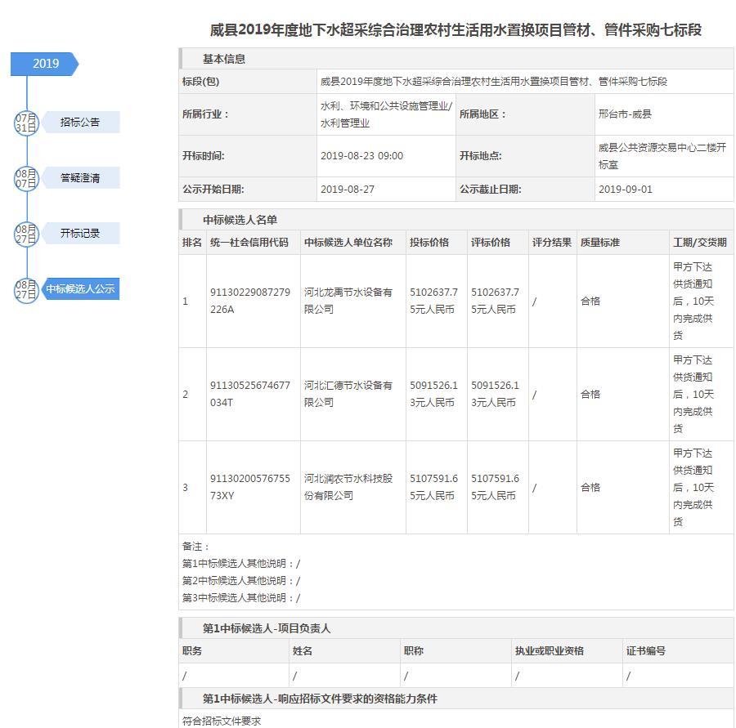The image size is (736, 728).
Task: Click the 统一社会信用代码 column header
Action: (x=249, y=243)
